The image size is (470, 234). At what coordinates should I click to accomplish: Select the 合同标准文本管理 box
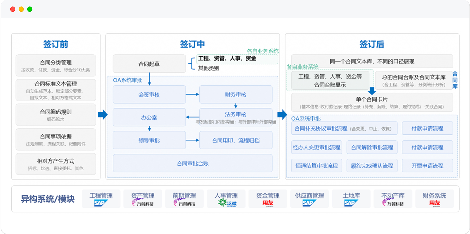(x=56, y=90)
